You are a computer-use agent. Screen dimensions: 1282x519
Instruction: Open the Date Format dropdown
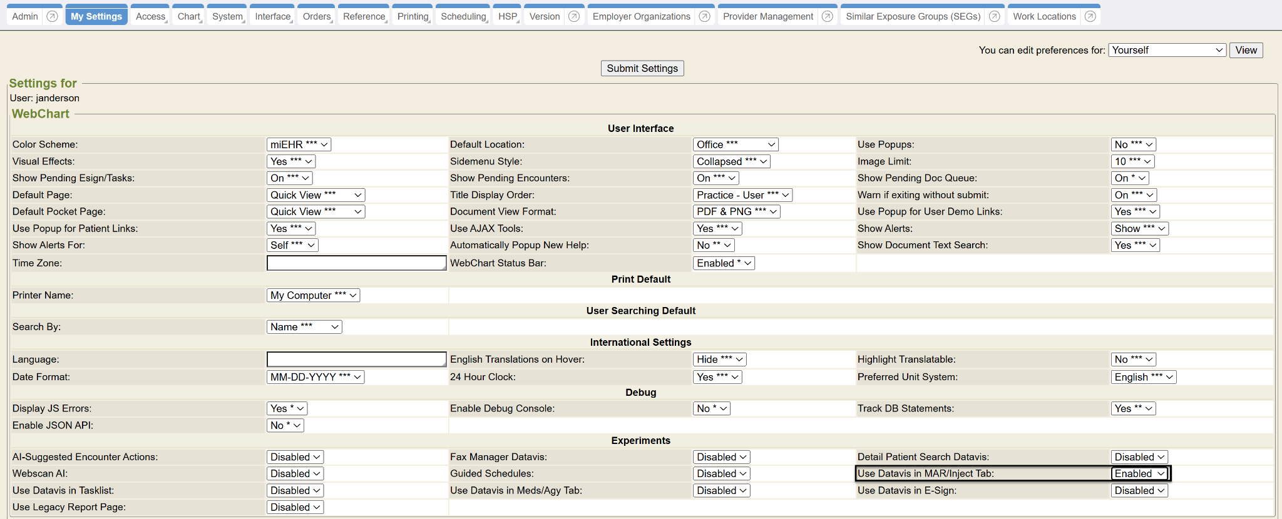pyautogui.click(x=315, y=377)
